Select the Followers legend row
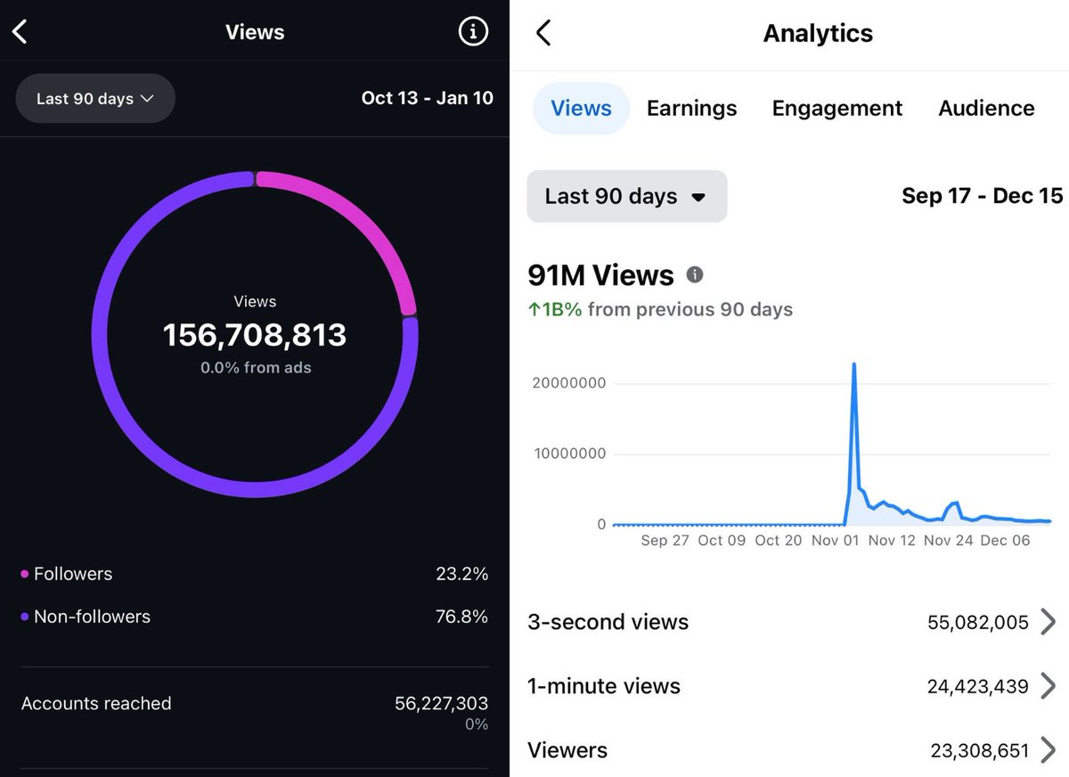The height and width of the screenshot is (777, 1069). 255,574
